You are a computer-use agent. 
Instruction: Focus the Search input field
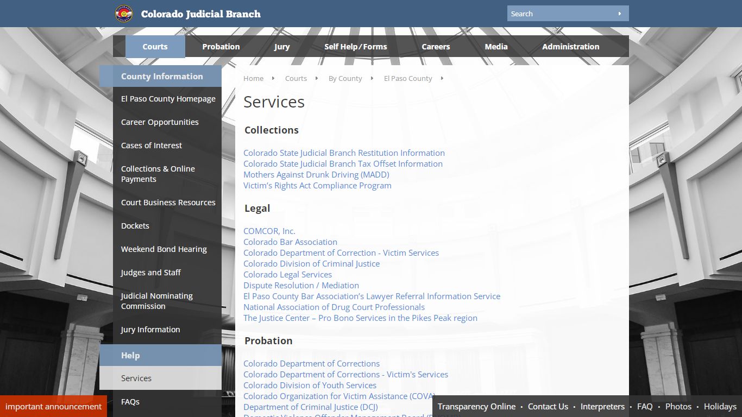tap(561, 14)
